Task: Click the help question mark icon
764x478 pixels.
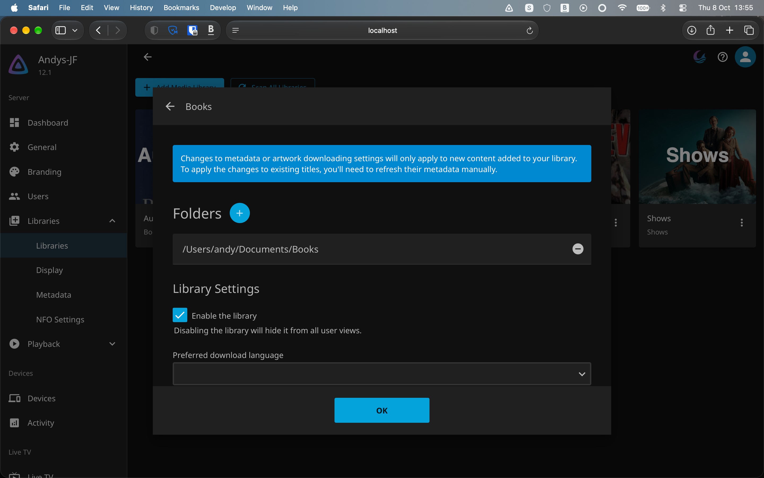Action: (722, 57)
